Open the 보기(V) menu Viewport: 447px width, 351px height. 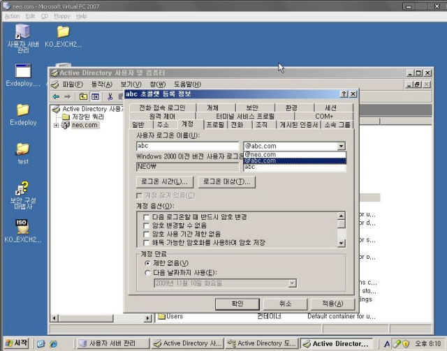(x=131, y=84)
